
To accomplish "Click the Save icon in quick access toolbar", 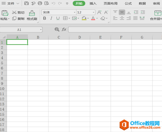I will click(x=27, y=3).
